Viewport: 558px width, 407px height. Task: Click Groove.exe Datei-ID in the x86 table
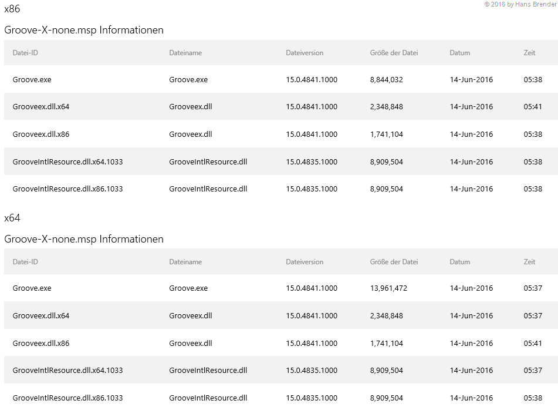pos(32,80)
